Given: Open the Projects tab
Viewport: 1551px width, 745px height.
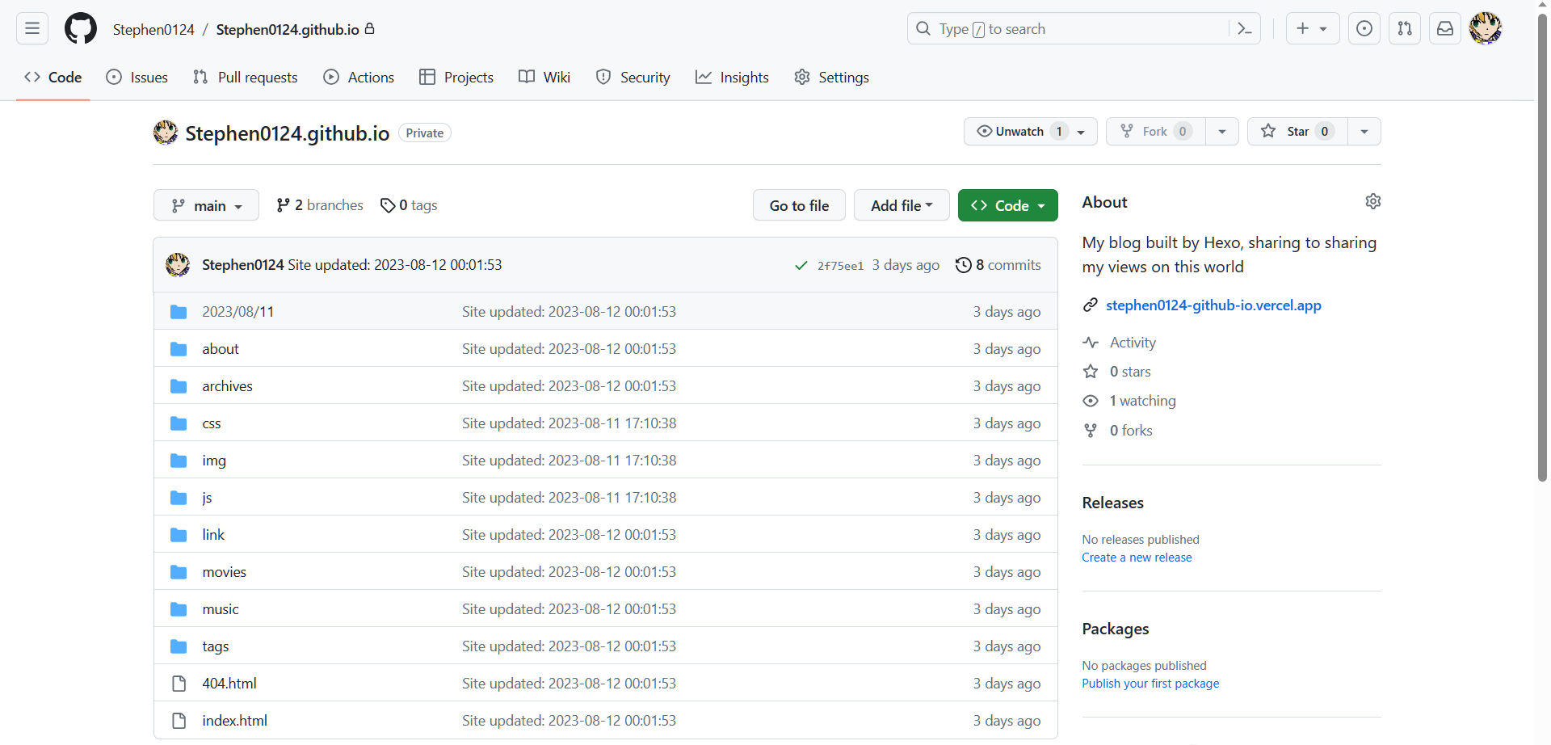Looking at the screenshot, I should point(456,78).
